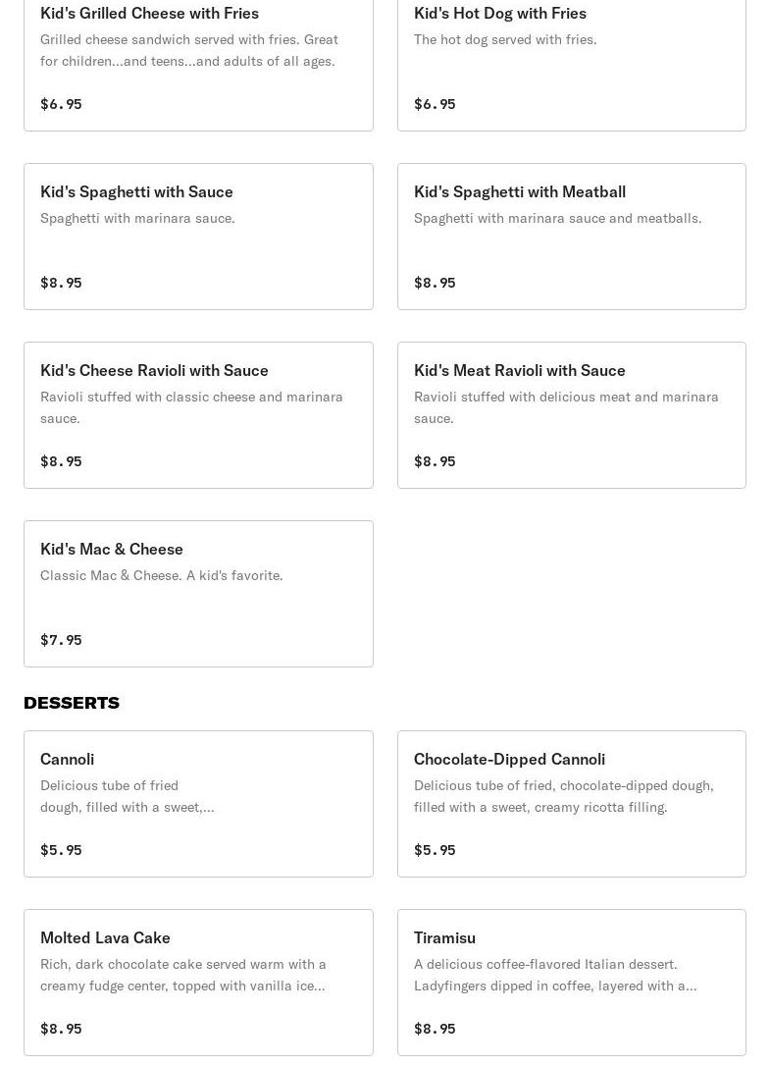Image resolution: width=770 pixels, height=1066 pixels.
Task: Click the Molted Lava Cake description
Action: (x=182, y=975)
